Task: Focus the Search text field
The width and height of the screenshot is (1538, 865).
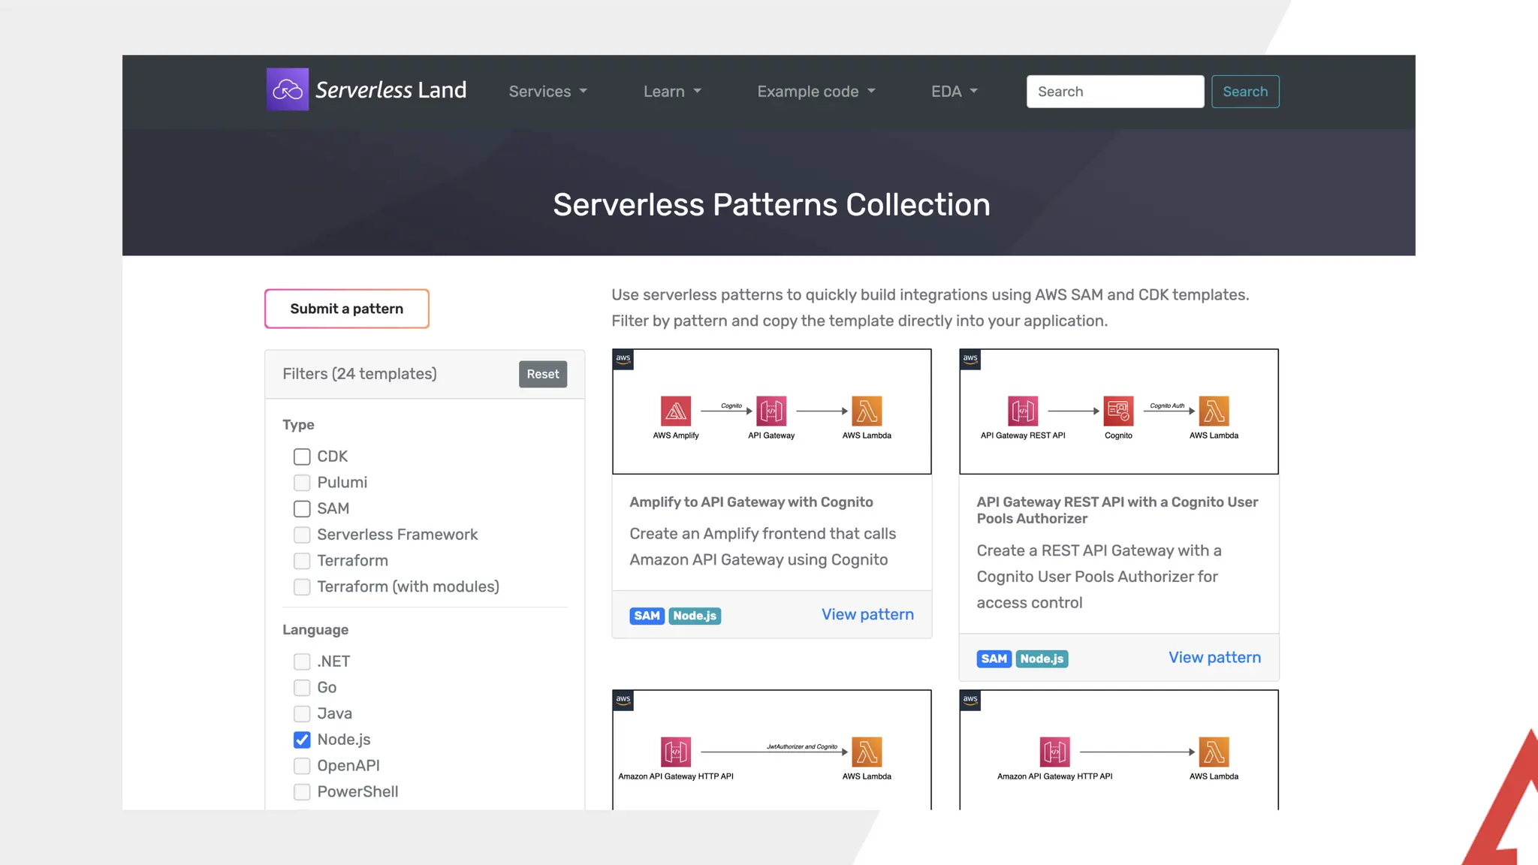Action: tap(1114, 92)
